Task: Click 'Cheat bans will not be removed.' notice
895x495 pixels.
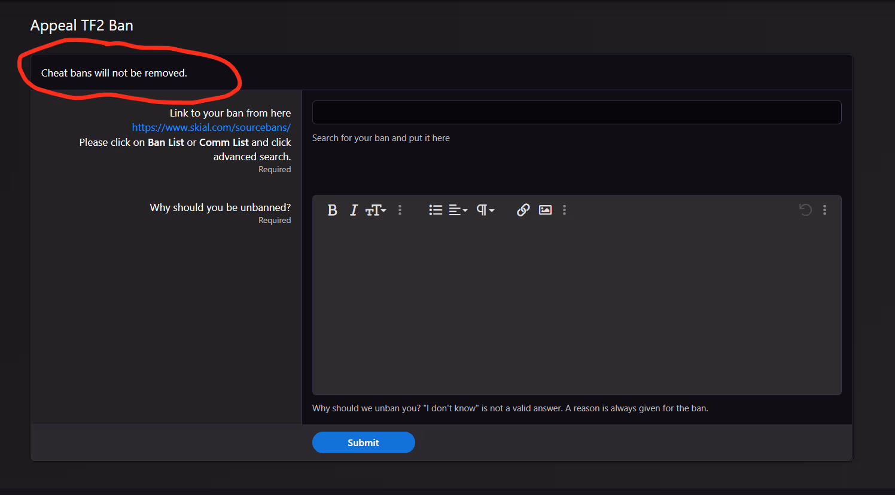Action: pyautogui.click(x=114, y=73)
